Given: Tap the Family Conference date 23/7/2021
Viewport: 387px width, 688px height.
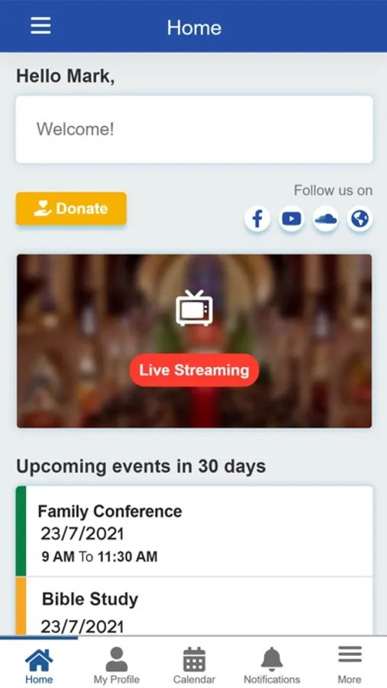Looking at the screenshot, I should click(x=82, y=534).
